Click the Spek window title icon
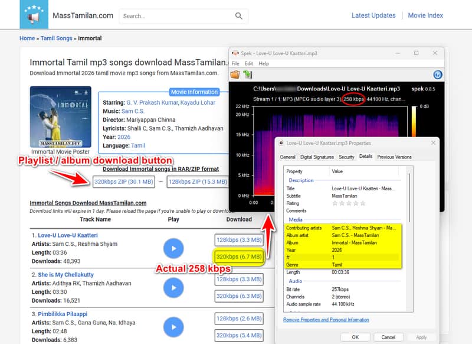This screenshot has height=344, width=472. click(x=235, y=53)
